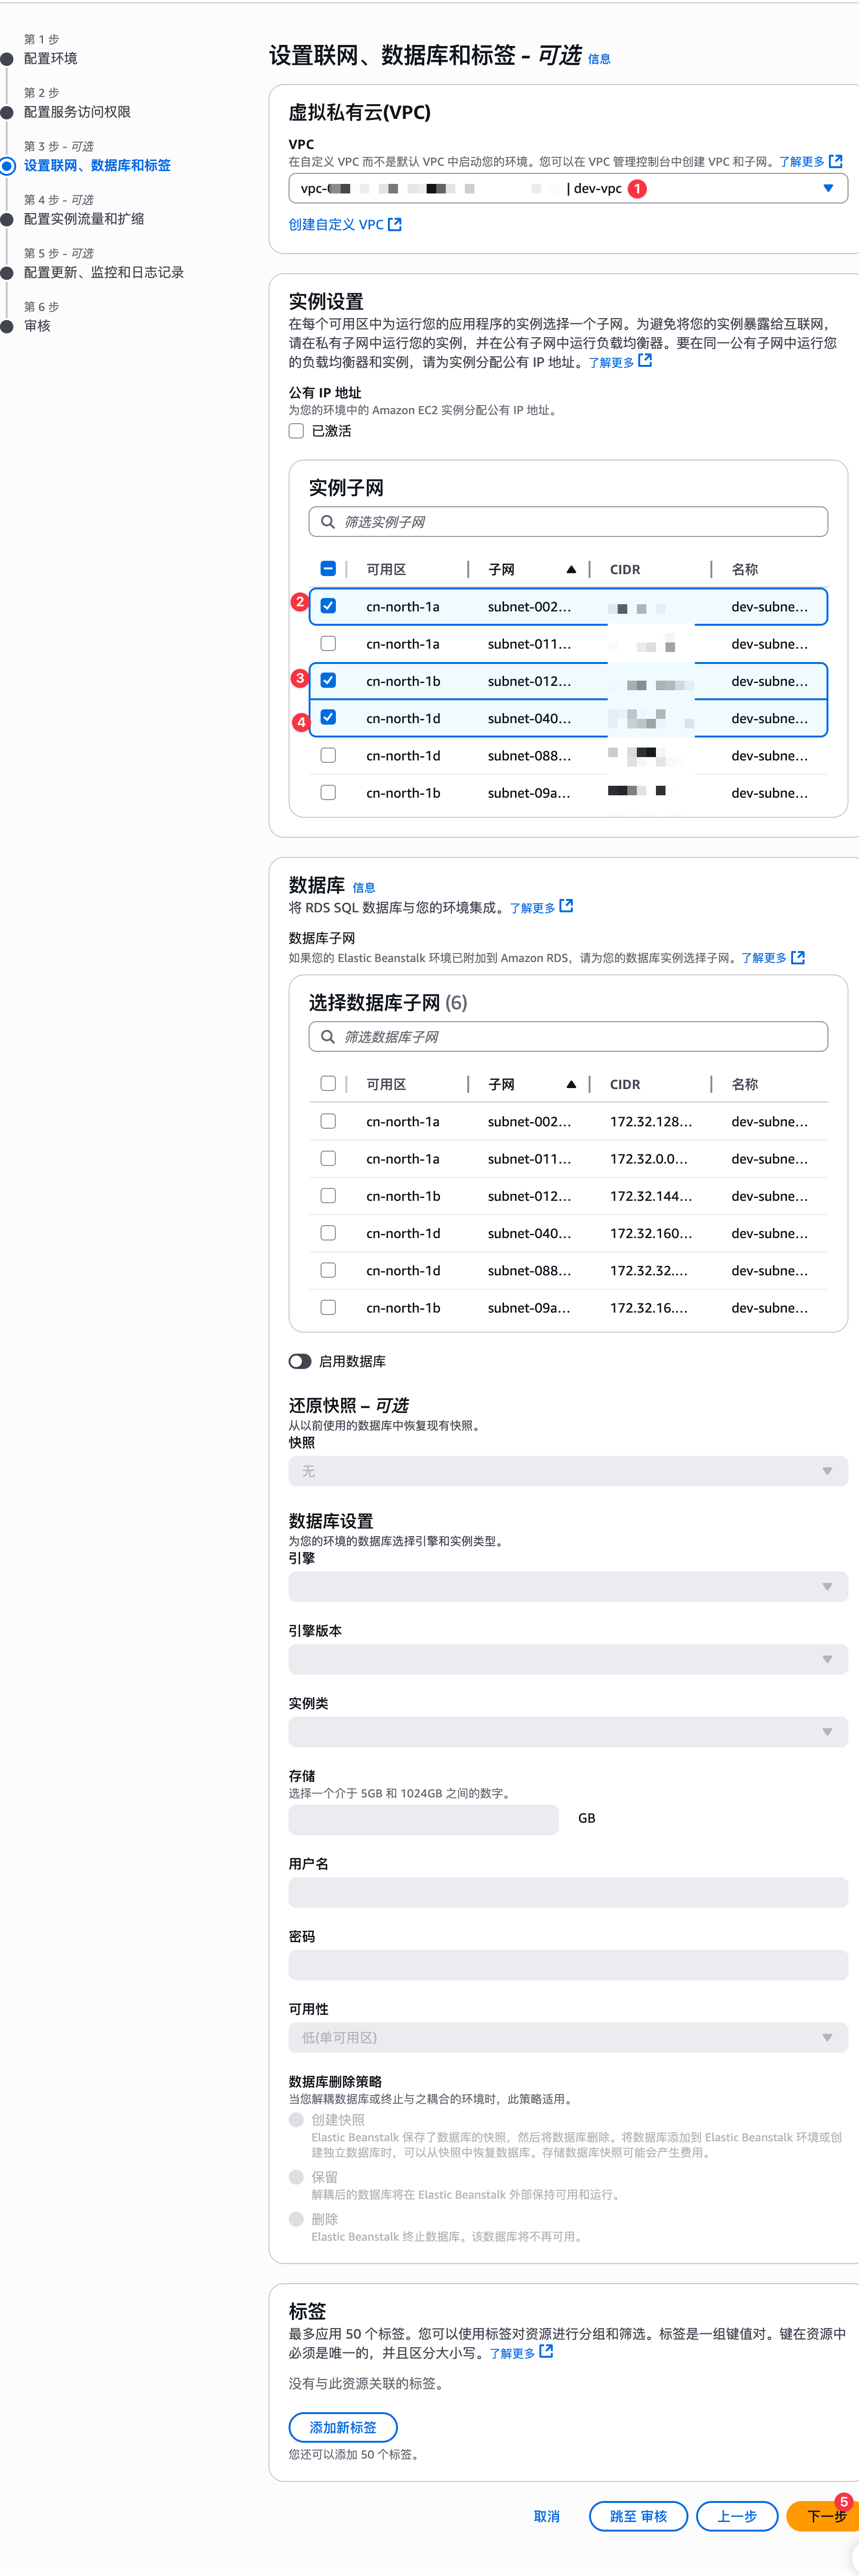Viewport: 859px width, 2576px height.
Task: Open the 快照 dropdown
Action: point(568,1471)
